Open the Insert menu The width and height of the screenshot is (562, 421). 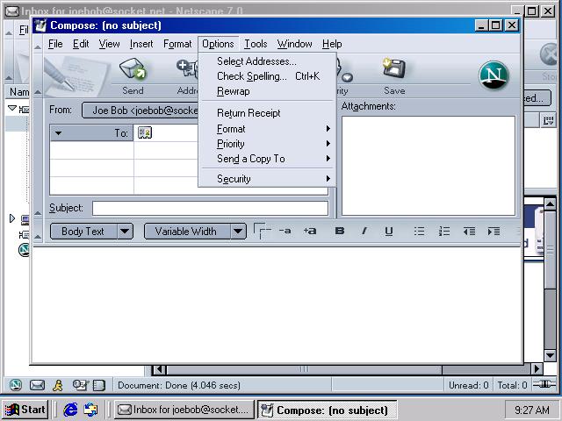coord(141,44)
